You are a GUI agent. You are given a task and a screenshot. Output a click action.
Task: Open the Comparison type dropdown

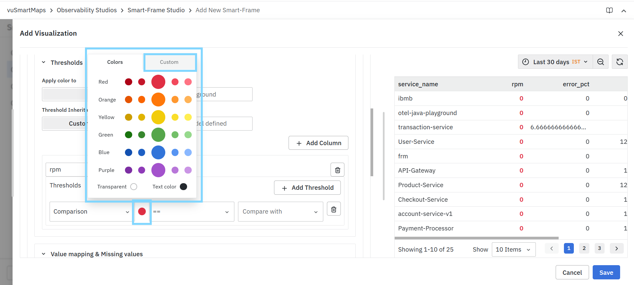91,212
